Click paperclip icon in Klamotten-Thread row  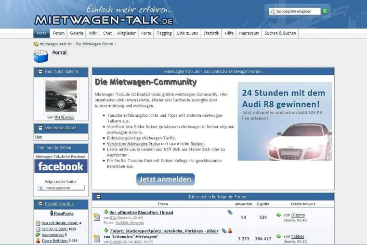tap(230, 212)
